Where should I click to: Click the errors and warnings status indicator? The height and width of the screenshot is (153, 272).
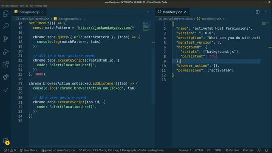click(x=10, y=150)
